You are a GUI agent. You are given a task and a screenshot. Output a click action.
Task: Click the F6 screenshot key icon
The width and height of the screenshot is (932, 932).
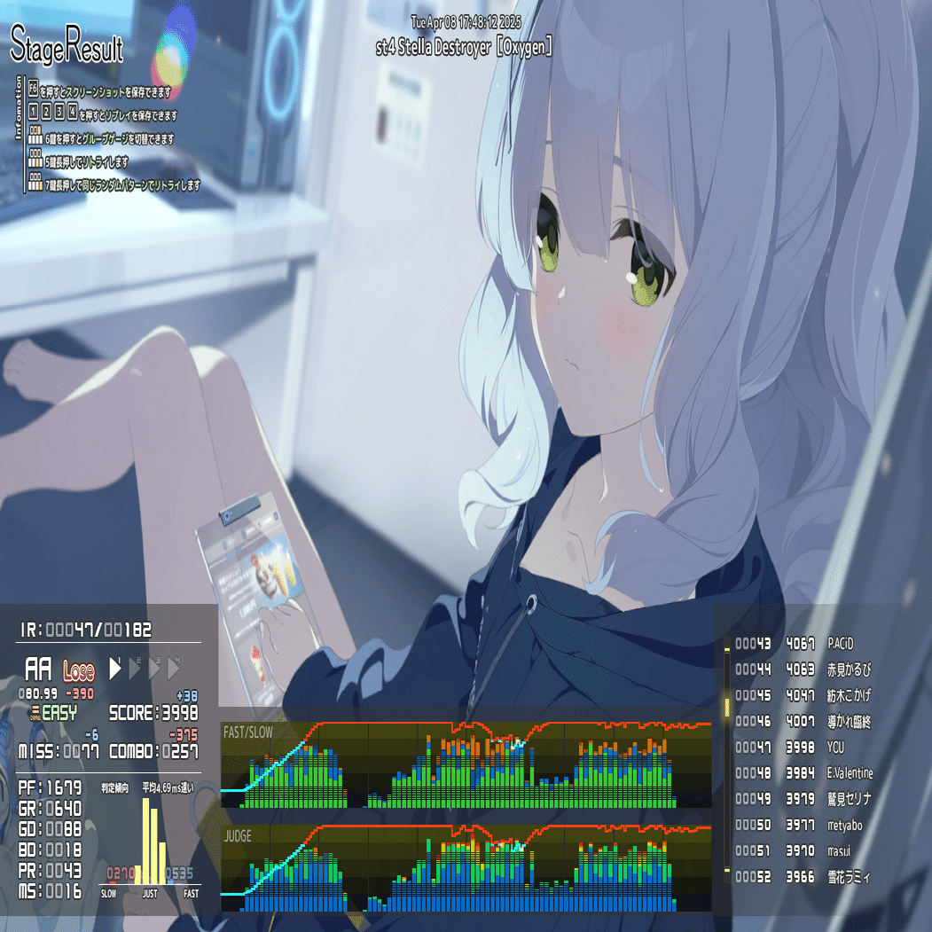click(x=33, y=88)
